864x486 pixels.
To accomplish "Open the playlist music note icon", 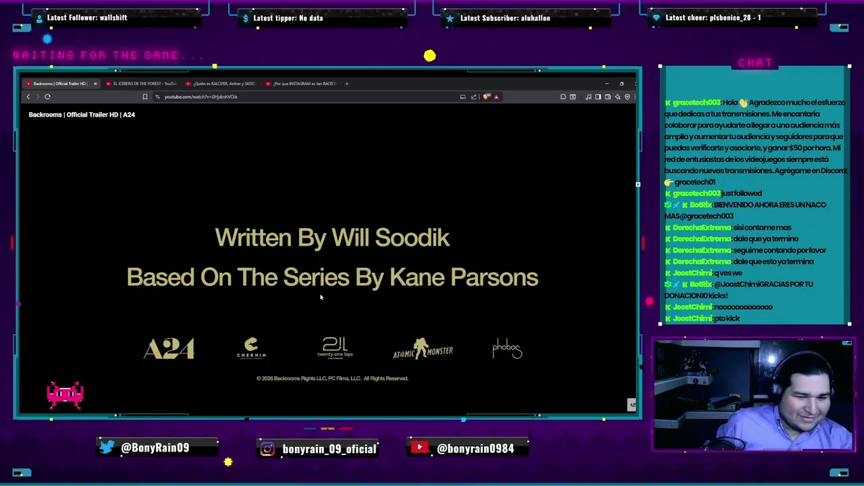I will tap(589, 97).
